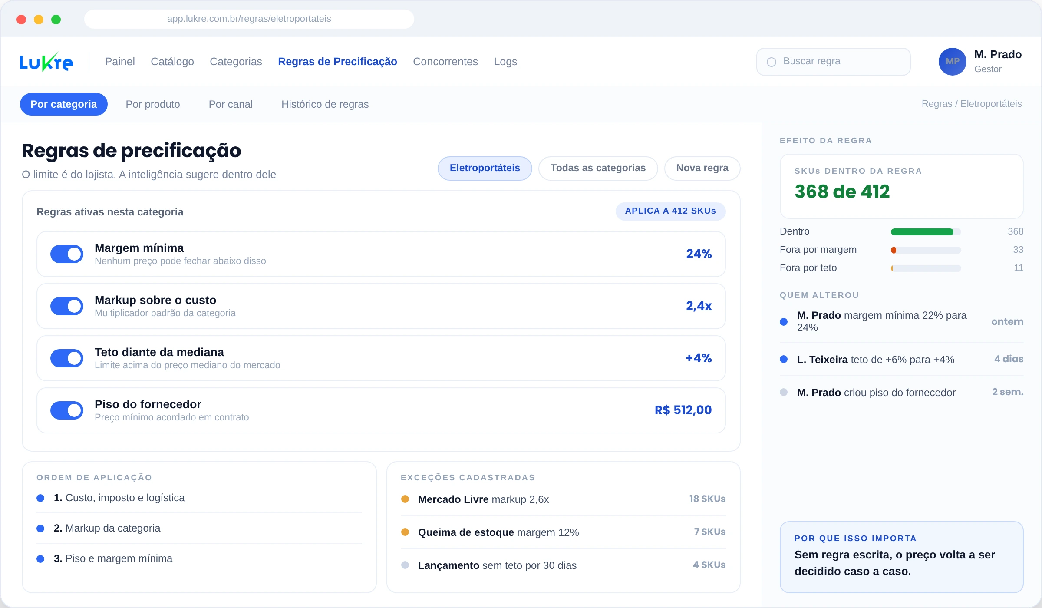The image size is (1042, 608).
Task: Toggle the Teto diante da mediana switch
Action: pyautogui.click(x=67, y=358)
